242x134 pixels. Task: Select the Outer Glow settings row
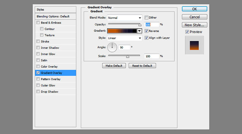point(55,85)
